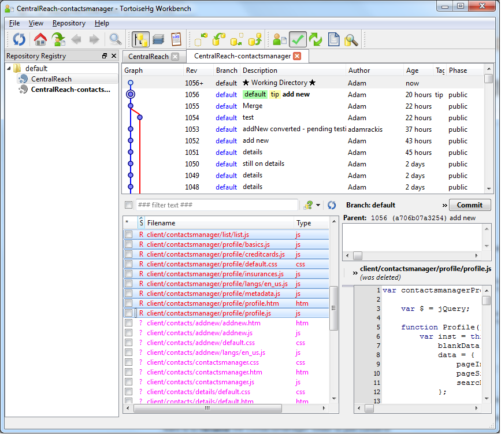
Task: Show the output log panel icon
Action: (x=176, y=39)
